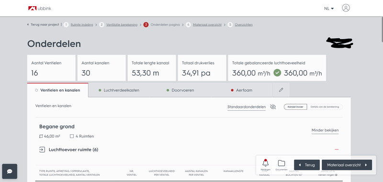
Task: Open the chat widget button
Action: pos(10,171)
